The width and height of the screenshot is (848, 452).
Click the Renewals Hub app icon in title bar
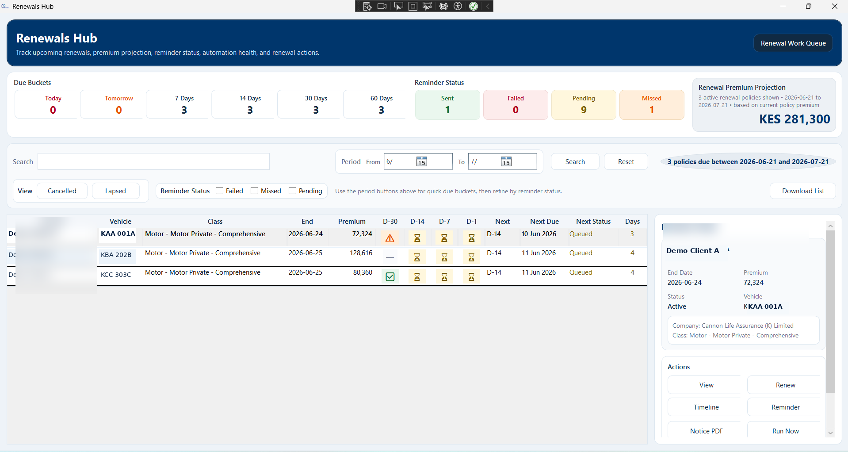coord(5,6)
